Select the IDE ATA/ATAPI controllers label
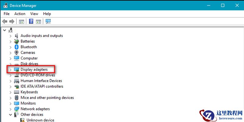The height and width of the screenshot is (122, 244). coord(42,86)
